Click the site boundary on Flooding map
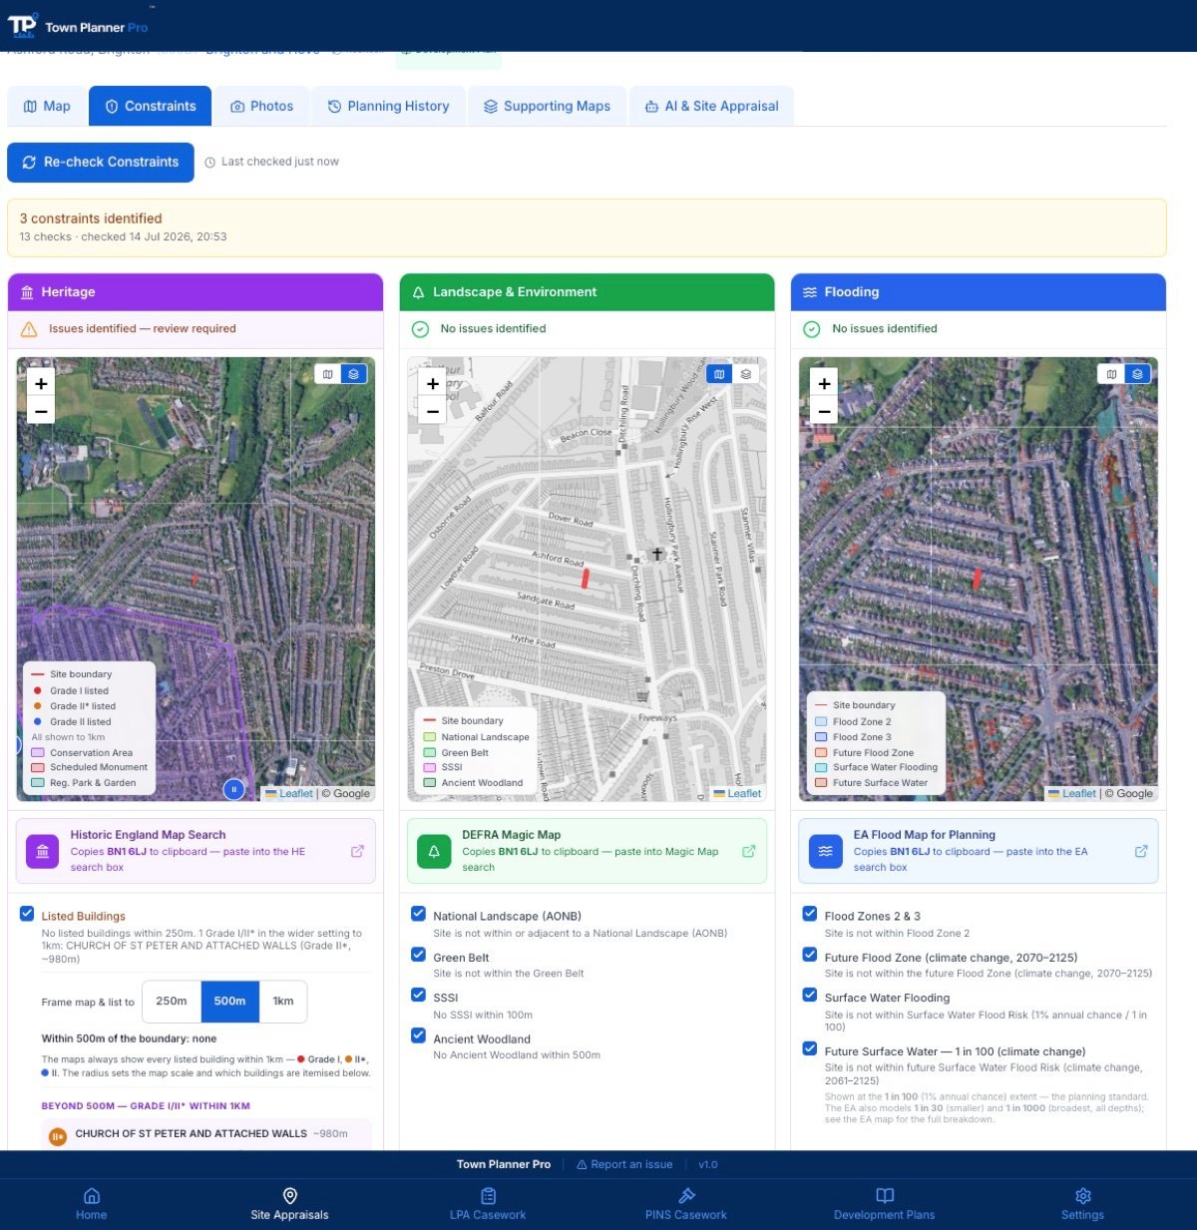Image resolution: width=1197 pixels, height=1230 pixels. [x=977, y=579]
